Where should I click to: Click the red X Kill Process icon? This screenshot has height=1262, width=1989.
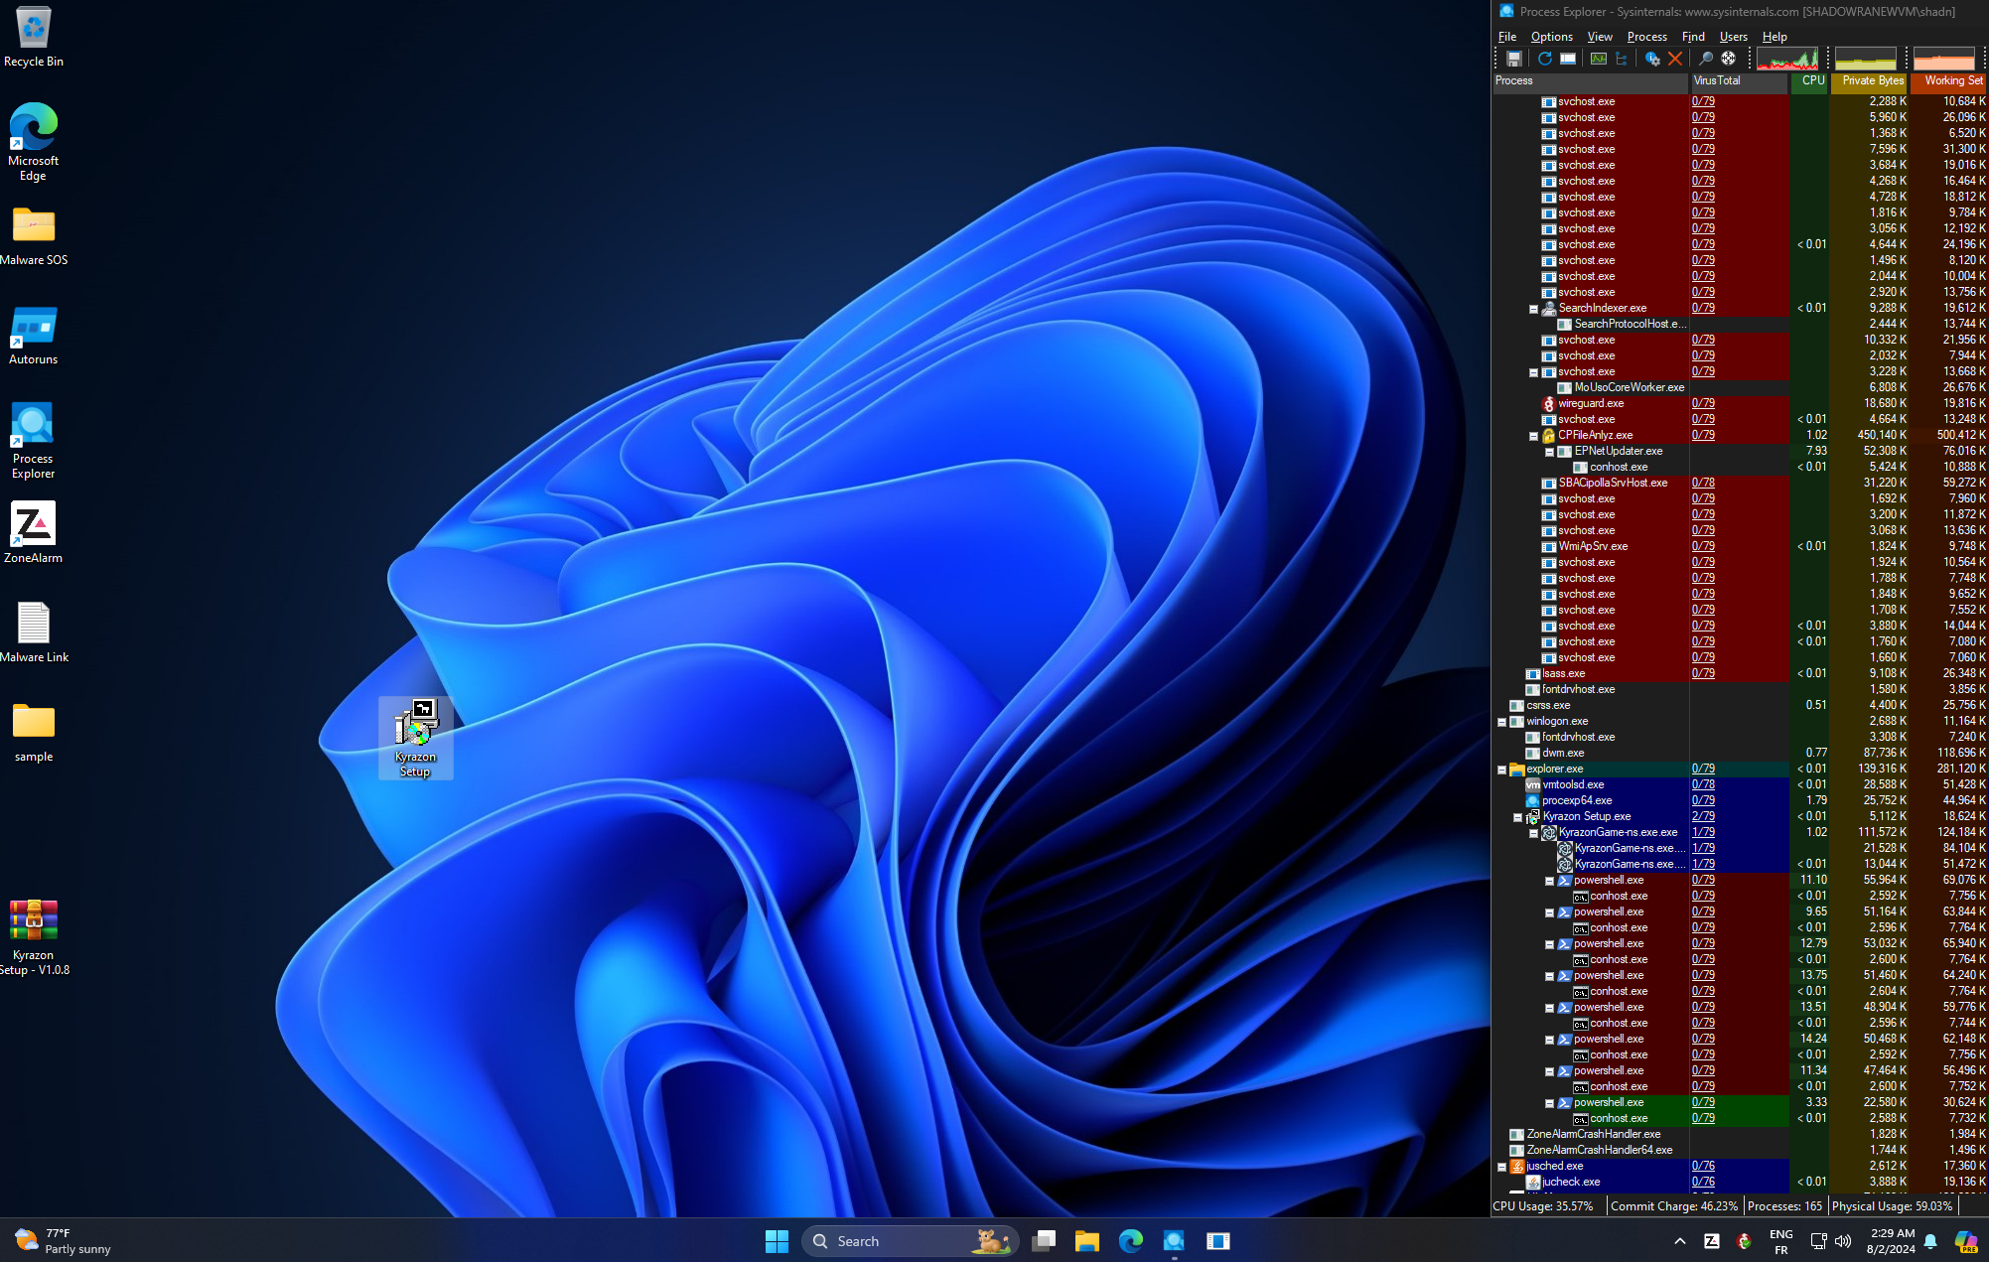tap(1675, 59)
